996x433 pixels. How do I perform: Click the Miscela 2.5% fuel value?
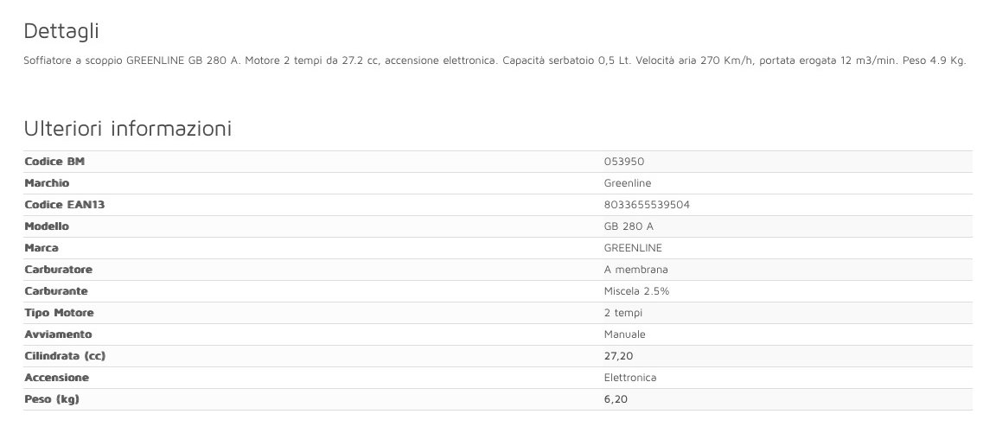point(636,291)
